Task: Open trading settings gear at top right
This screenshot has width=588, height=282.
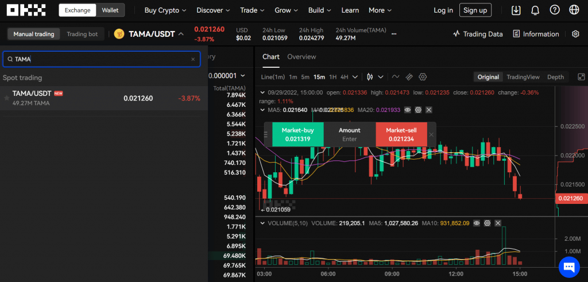Action: 575,34
